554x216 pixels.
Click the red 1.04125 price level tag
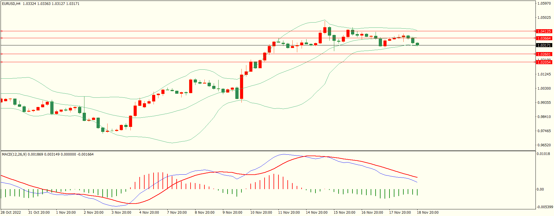tap(544, 31)
